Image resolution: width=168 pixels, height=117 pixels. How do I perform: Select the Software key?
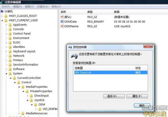(x=19, y=69)
